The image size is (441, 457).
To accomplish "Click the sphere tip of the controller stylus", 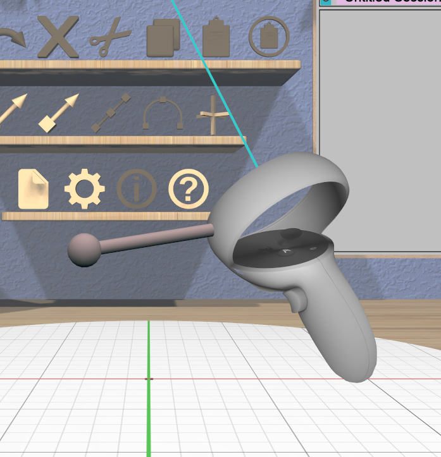I will (x=84, y=249).
